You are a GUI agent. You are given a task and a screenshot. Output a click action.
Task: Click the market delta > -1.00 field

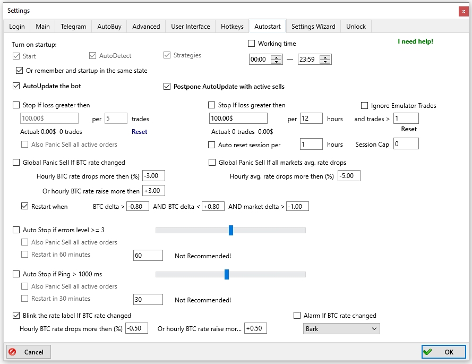click(x=297, y=206)
